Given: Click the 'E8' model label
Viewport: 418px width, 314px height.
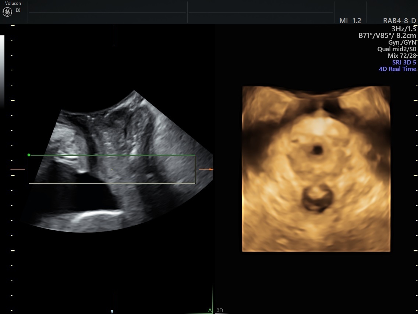Looking at the screenshot, I should coord(18,10).
